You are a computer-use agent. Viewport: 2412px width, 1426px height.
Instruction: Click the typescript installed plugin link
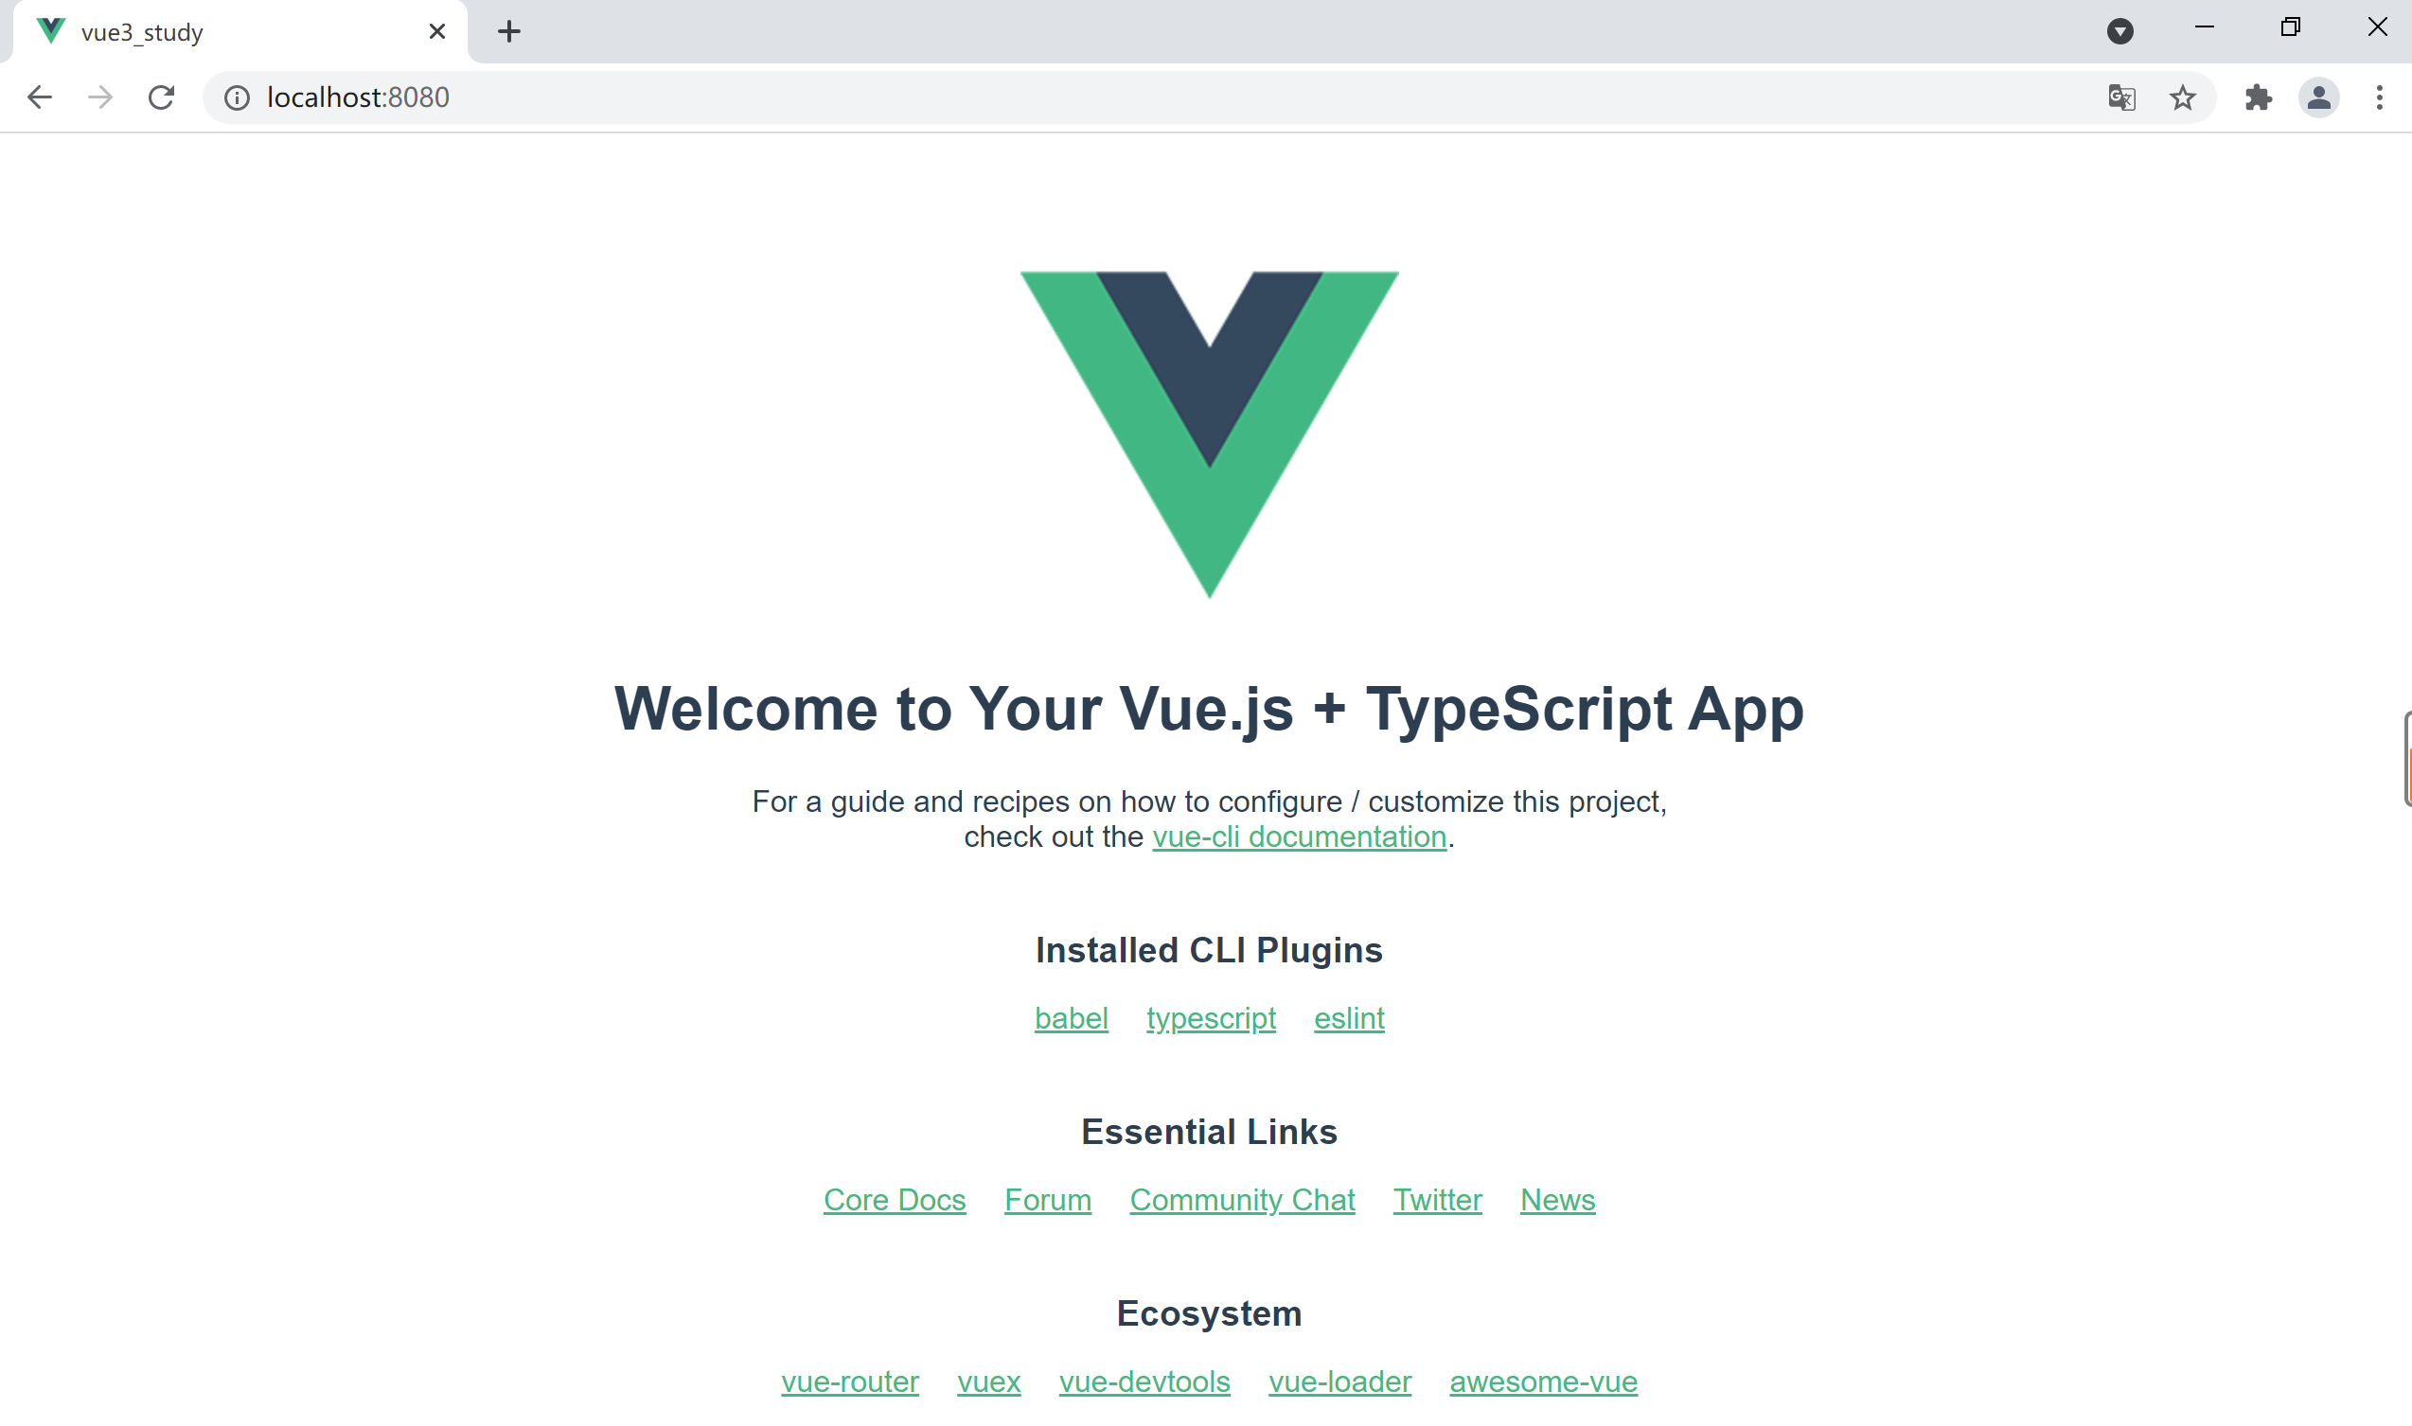pyautogui.click(x=1210, y=1018)
